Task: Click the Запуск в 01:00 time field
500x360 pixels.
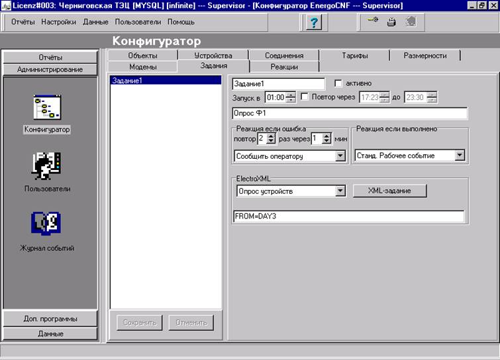Action: tap(276, 97)
